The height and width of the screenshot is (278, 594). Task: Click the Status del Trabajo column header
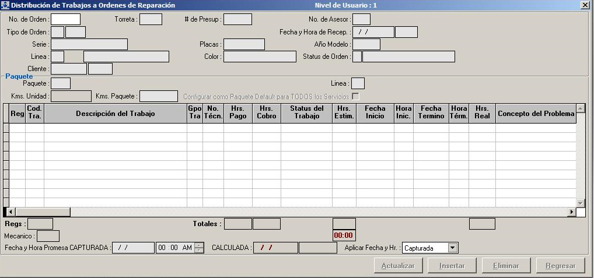306,112
